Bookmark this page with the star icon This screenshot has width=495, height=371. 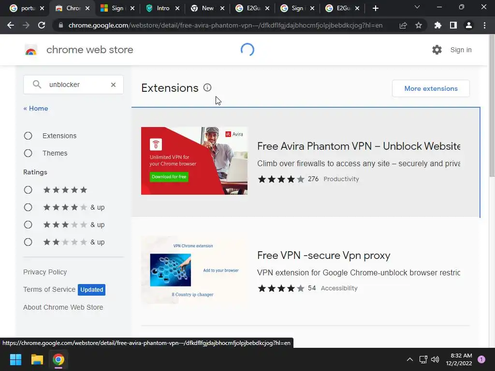click(x=419, y=25)
